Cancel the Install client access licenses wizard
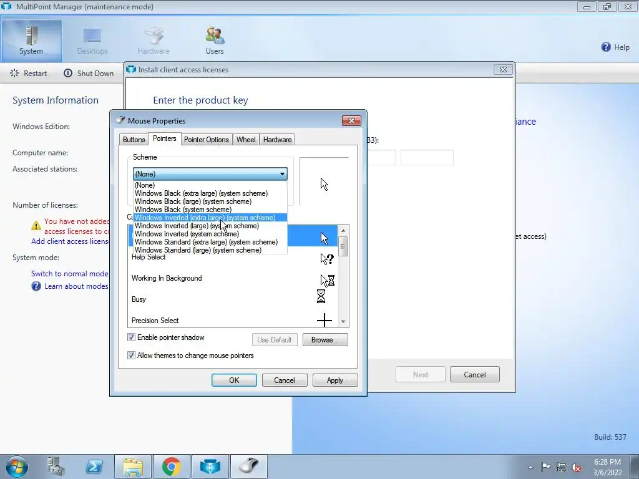This screenshot has height=479, width=639. pyautogui.click(x=474, y=374)
